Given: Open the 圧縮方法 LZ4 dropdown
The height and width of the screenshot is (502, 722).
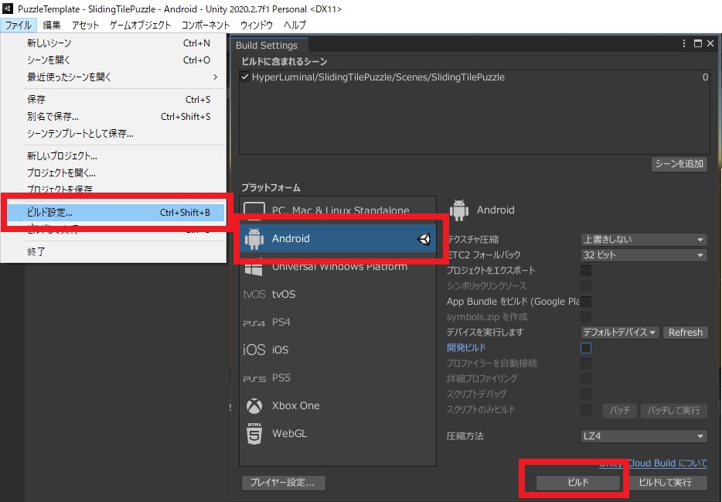Looking at the screenshot, I should [x=644, y=435].
